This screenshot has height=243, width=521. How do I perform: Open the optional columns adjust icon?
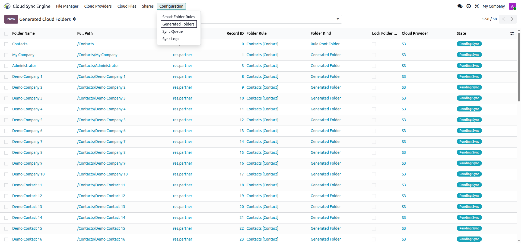pyautogui.click(x=512, y=33)
